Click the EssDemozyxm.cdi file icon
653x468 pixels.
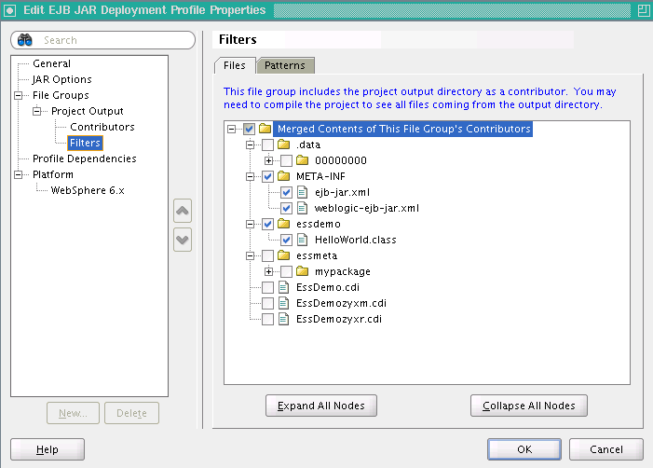tap(283, 303)
